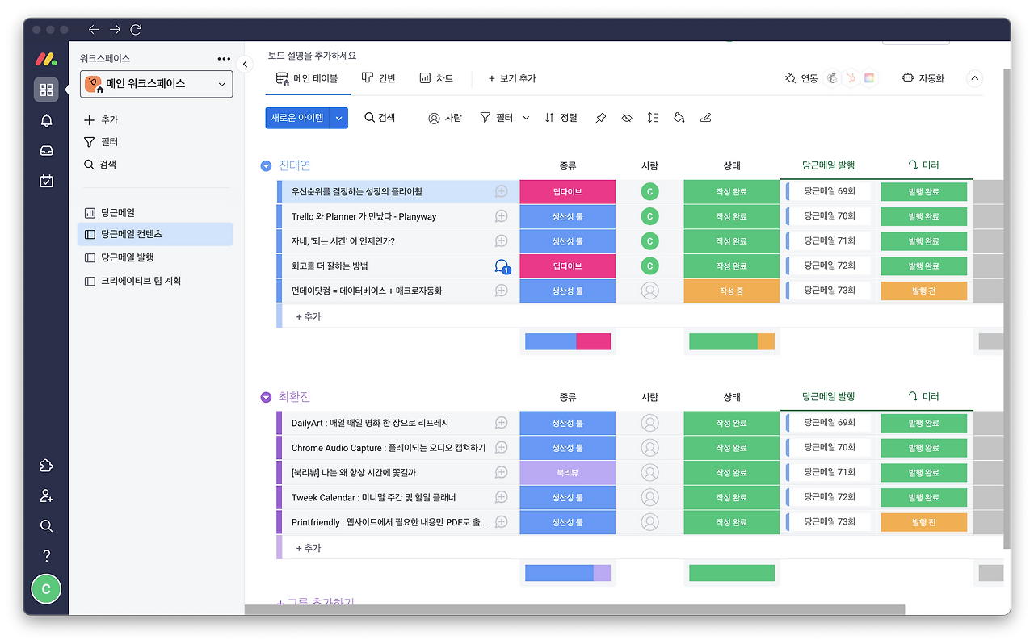Open the 당근메일 발행 board in the sidebar

point(157,257)
